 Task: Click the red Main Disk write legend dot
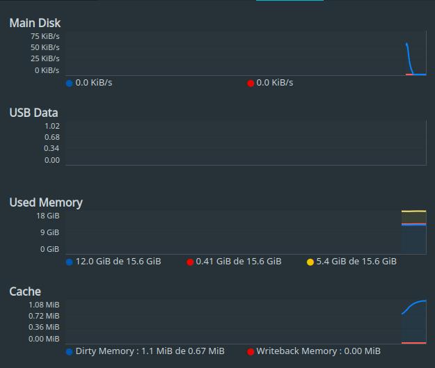(251, 83)
